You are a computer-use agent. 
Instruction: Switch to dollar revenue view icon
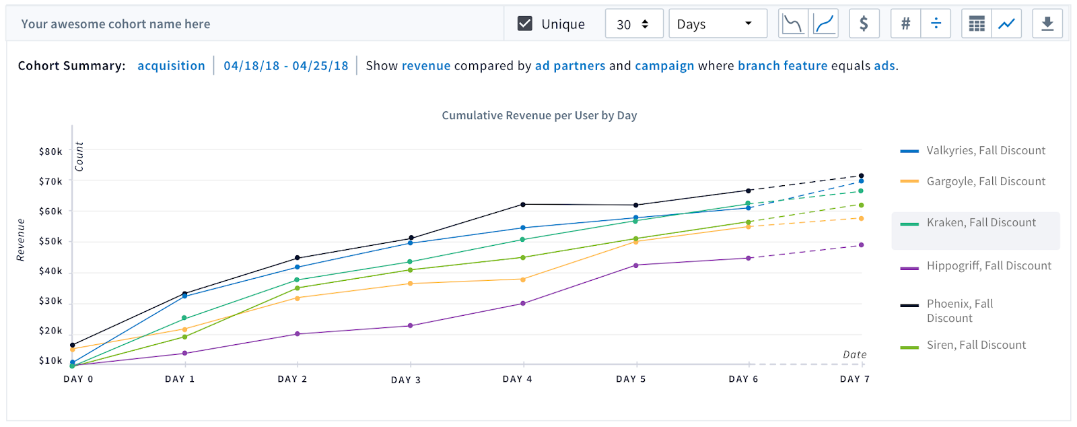864,24
